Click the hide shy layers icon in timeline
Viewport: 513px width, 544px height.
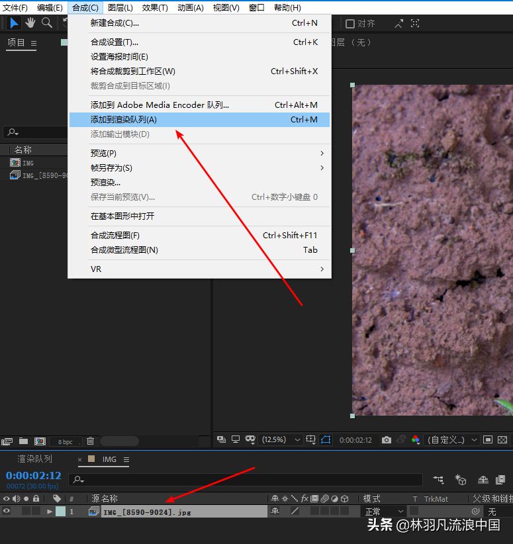click(x=483, y=480)
